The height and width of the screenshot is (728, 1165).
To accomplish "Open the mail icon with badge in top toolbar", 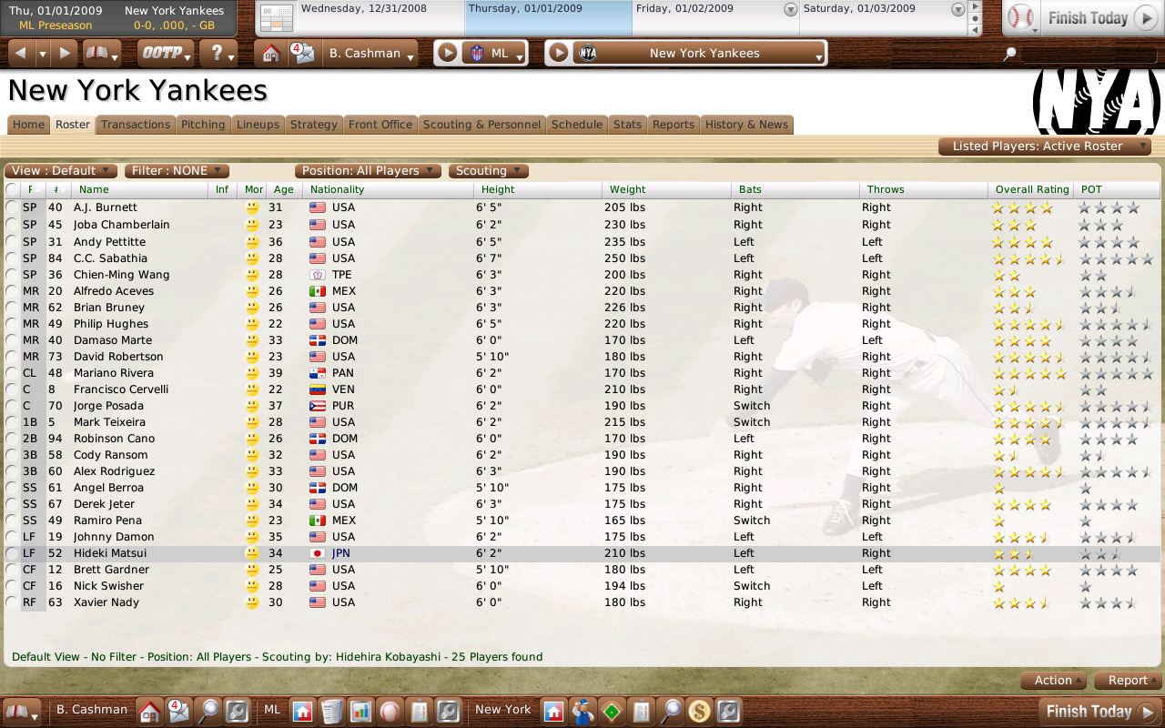I will [301, 53].
